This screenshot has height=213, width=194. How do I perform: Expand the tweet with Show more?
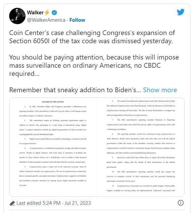point(160,90)
